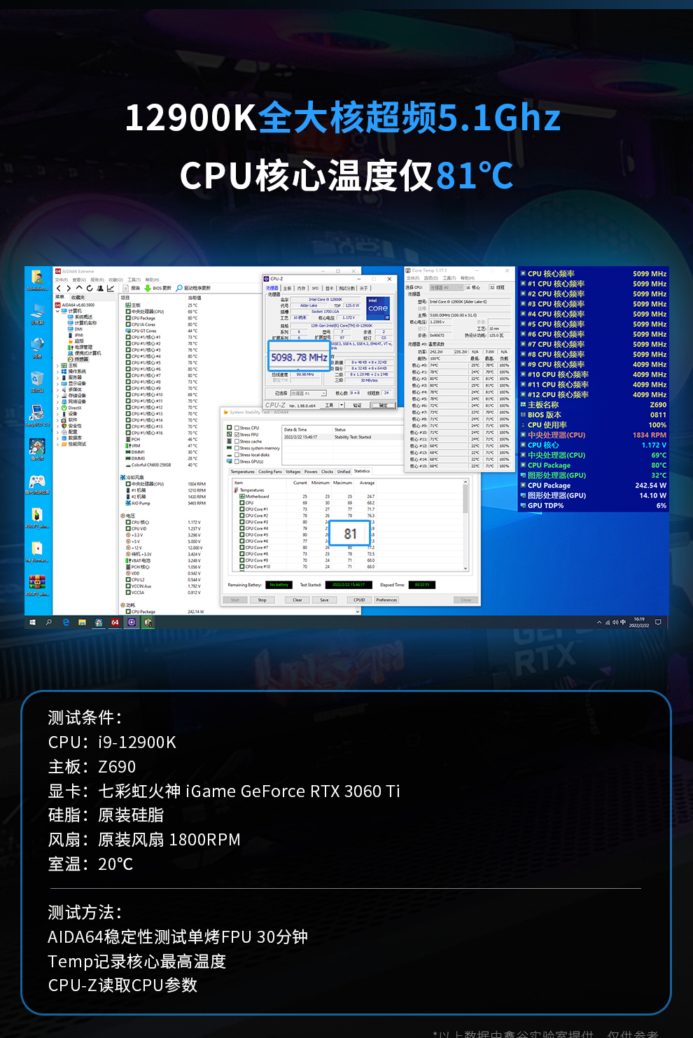Select 传感器 sensor item in AIDA64 tree
693x1038 pixels.
[80, 359]
